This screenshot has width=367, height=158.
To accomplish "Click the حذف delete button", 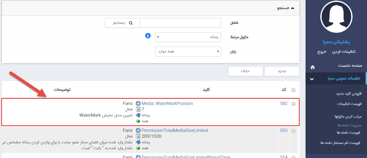I will 245,71.
